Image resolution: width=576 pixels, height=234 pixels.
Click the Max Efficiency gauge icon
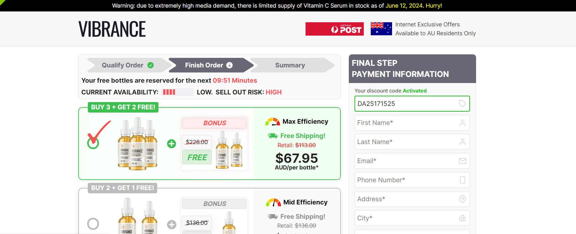point(273,122)
